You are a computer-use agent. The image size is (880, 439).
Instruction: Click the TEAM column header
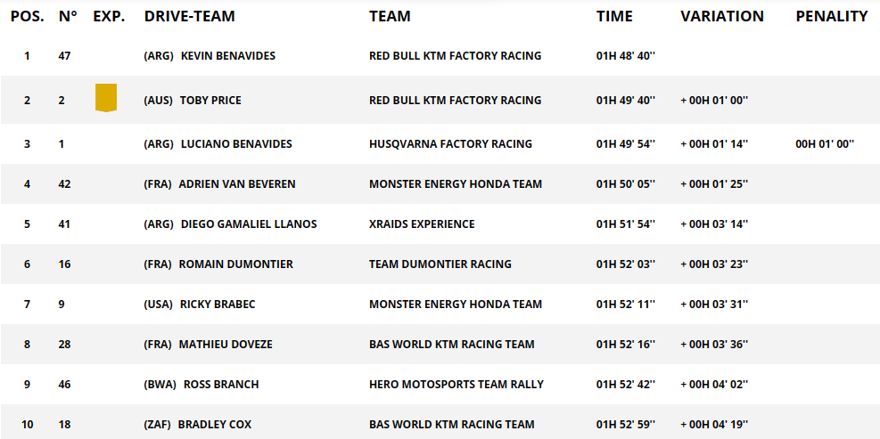click(390, 16)
